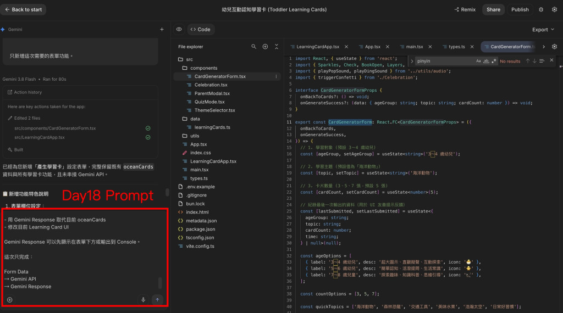This screenshot has height=313, width=563.
Task: Click the Publish button
Action: 520,10
